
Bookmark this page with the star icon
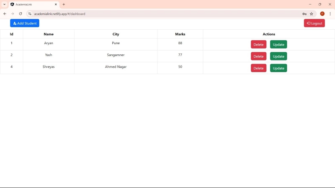pos(312,14)
